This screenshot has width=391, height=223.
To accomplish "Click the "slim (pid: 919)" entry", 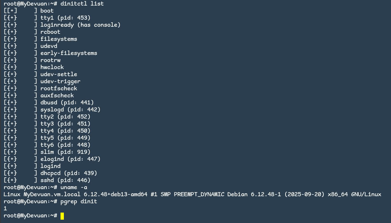I will click(x=65, y=152).
